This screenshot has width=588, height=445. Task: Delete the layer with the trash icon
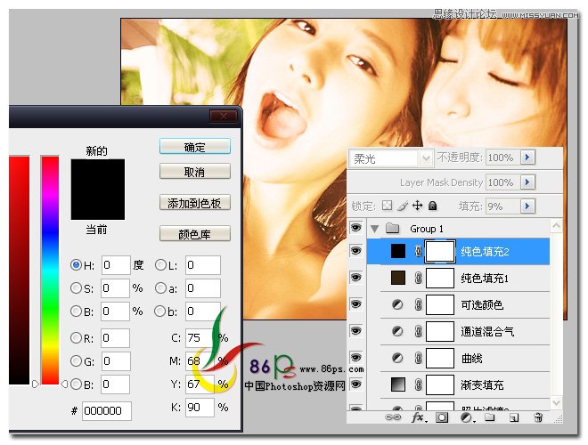point(538,417)
